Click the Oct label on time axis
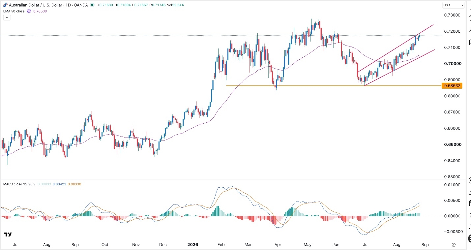This screenshot has height=250, width=471. point(105,245)
